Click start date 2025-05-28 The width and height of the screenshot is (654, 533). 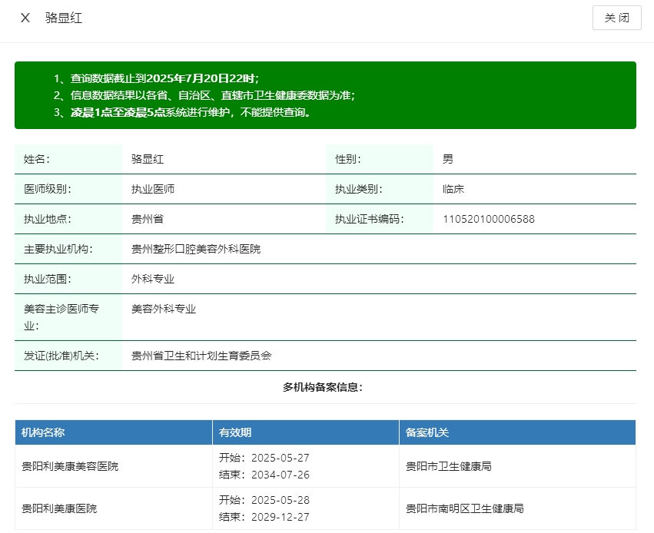click(281, 501)
